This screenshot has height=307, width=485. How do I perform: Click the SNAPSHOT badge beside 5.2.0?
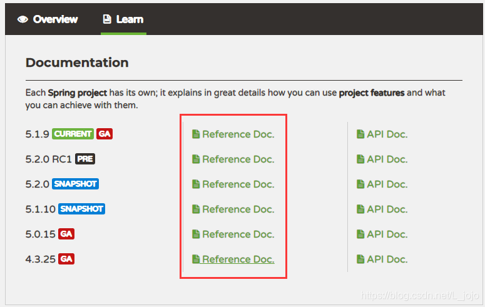point(75,184)
